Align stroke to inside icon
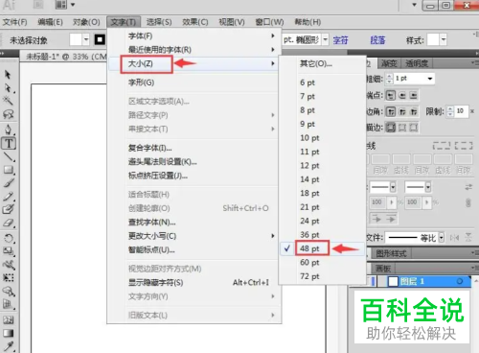 click(402, 128)
